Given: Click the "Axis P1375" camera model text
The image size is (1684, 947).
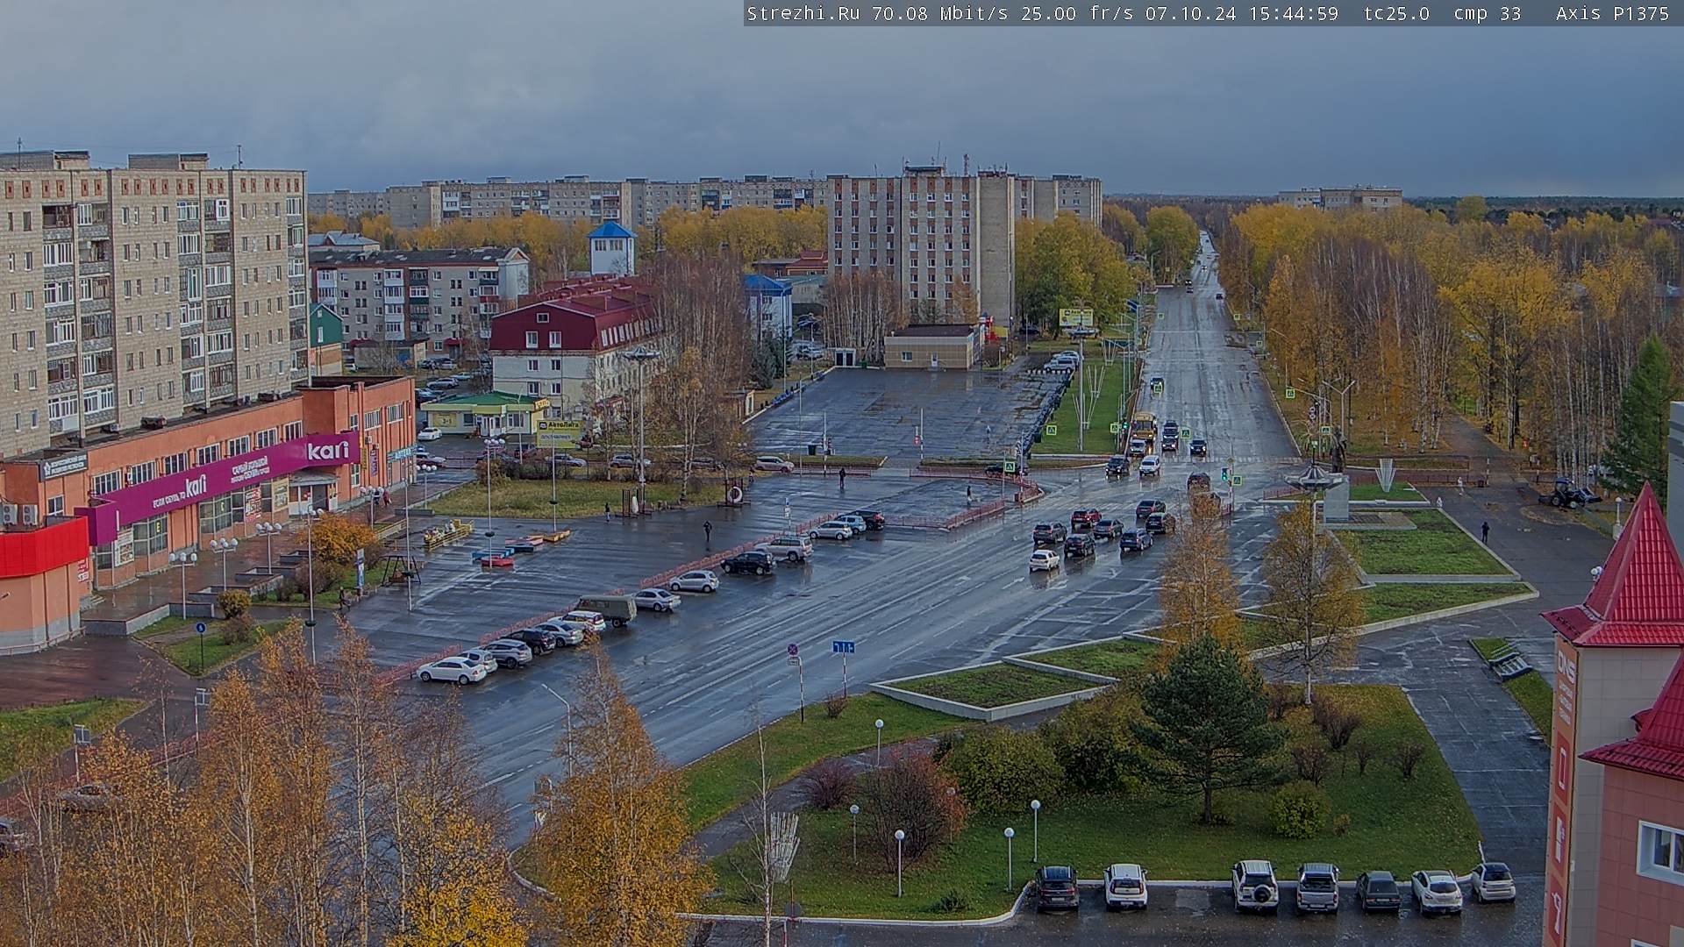Looking at the screenshot, I should (x=1612, y=13).
